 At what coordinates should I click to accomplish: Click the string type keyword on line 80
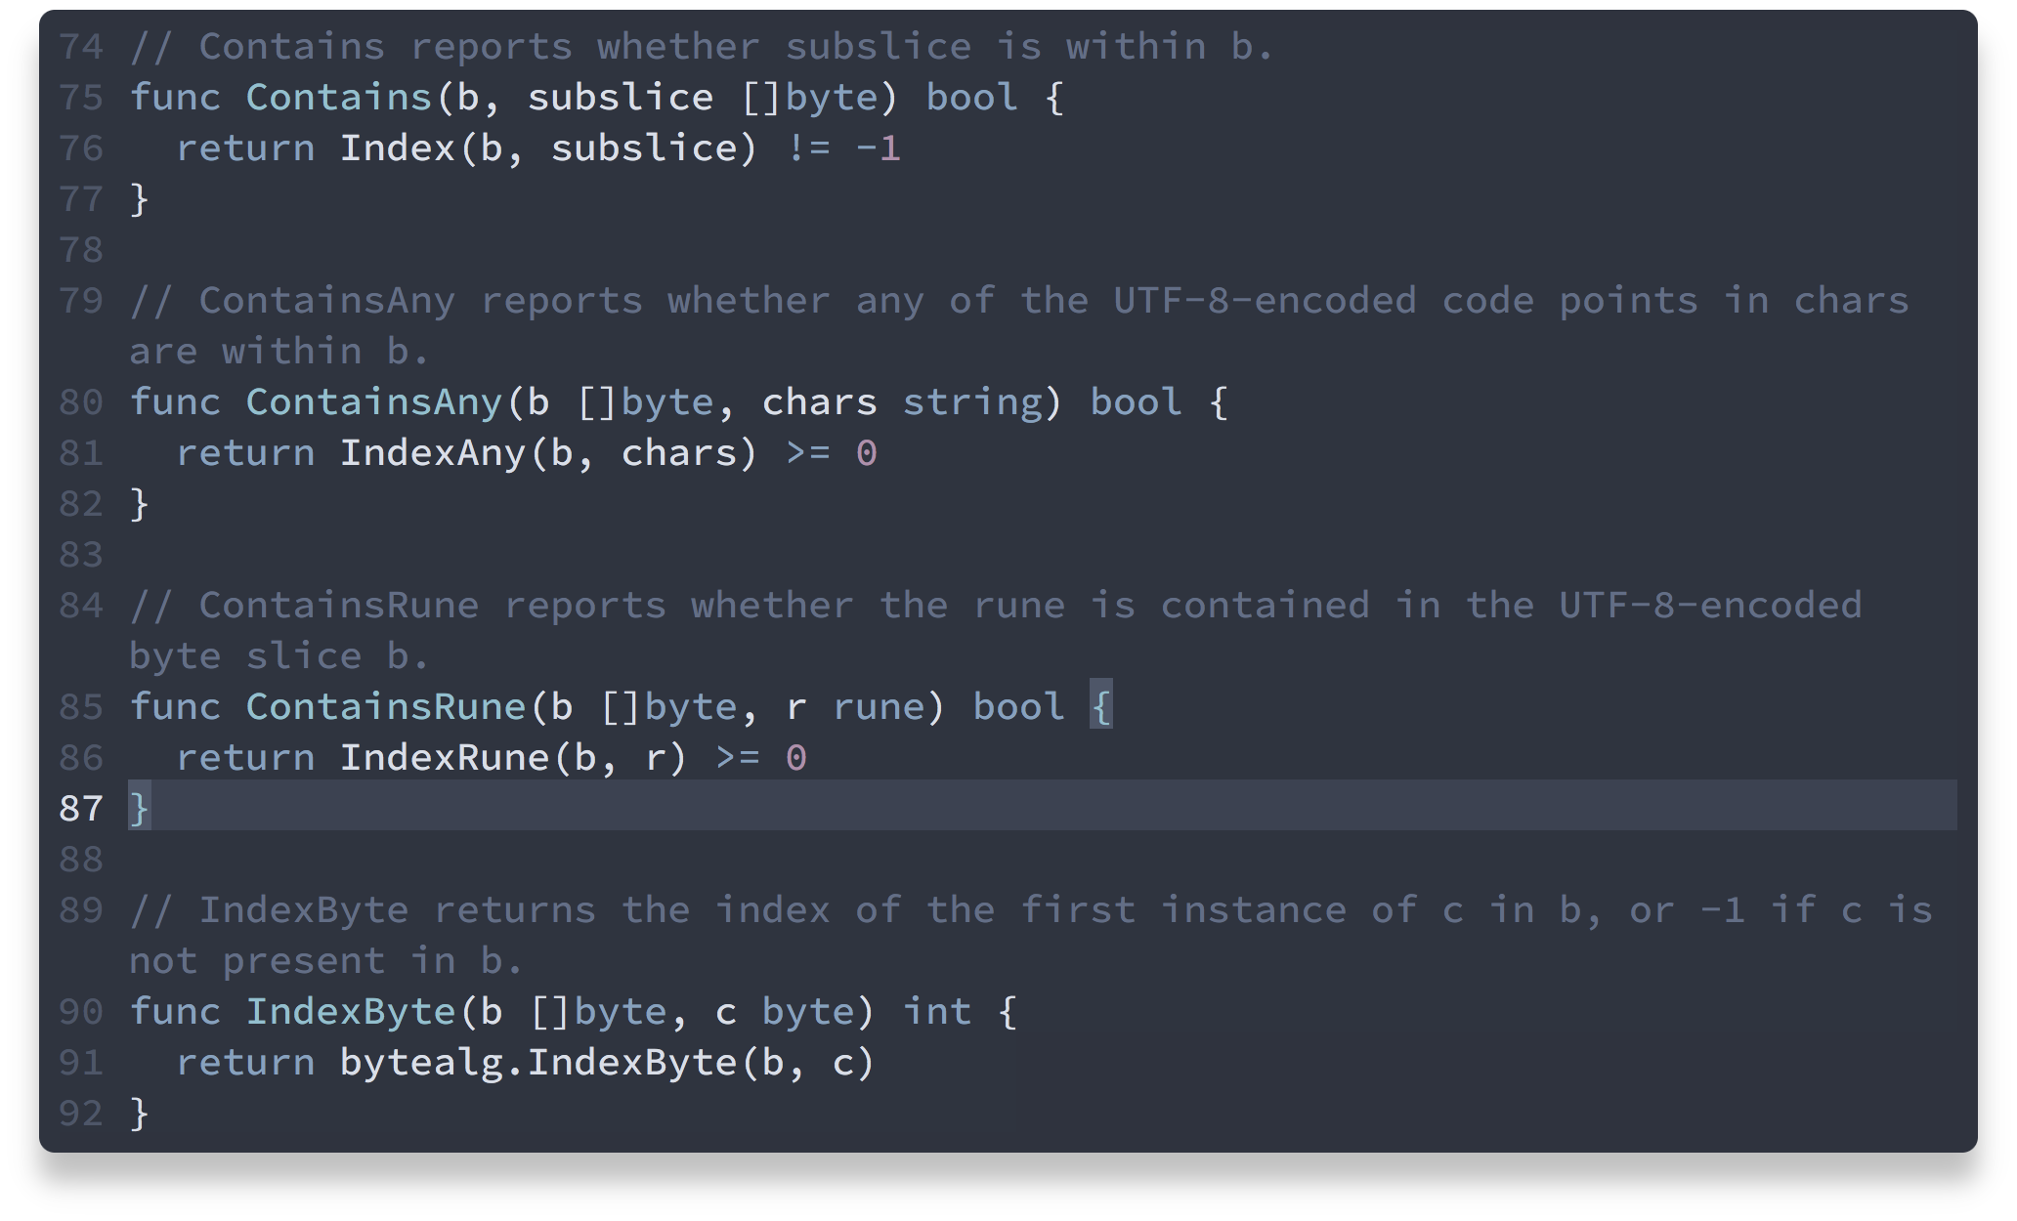pos(971,401)
